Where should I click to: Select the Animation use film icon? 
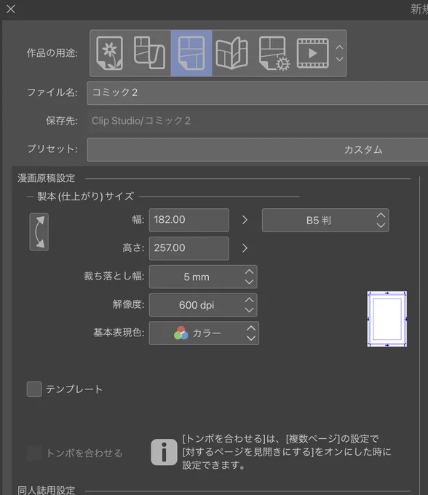(313, 53)
